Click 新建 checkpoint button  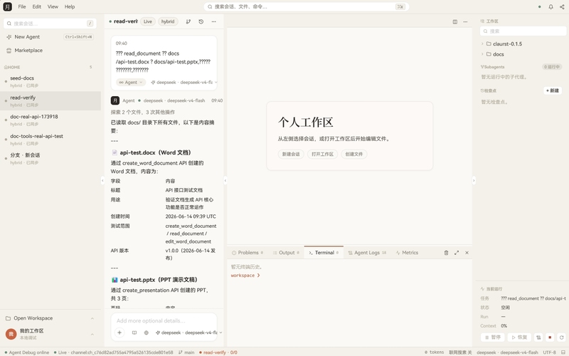[553, 90]
